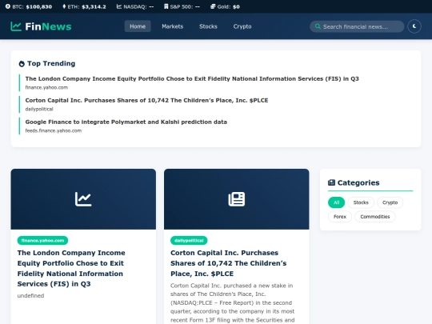Screen dimensions: 432x324
Task: Click the magnifier search icon
Action: pos(318,26)
